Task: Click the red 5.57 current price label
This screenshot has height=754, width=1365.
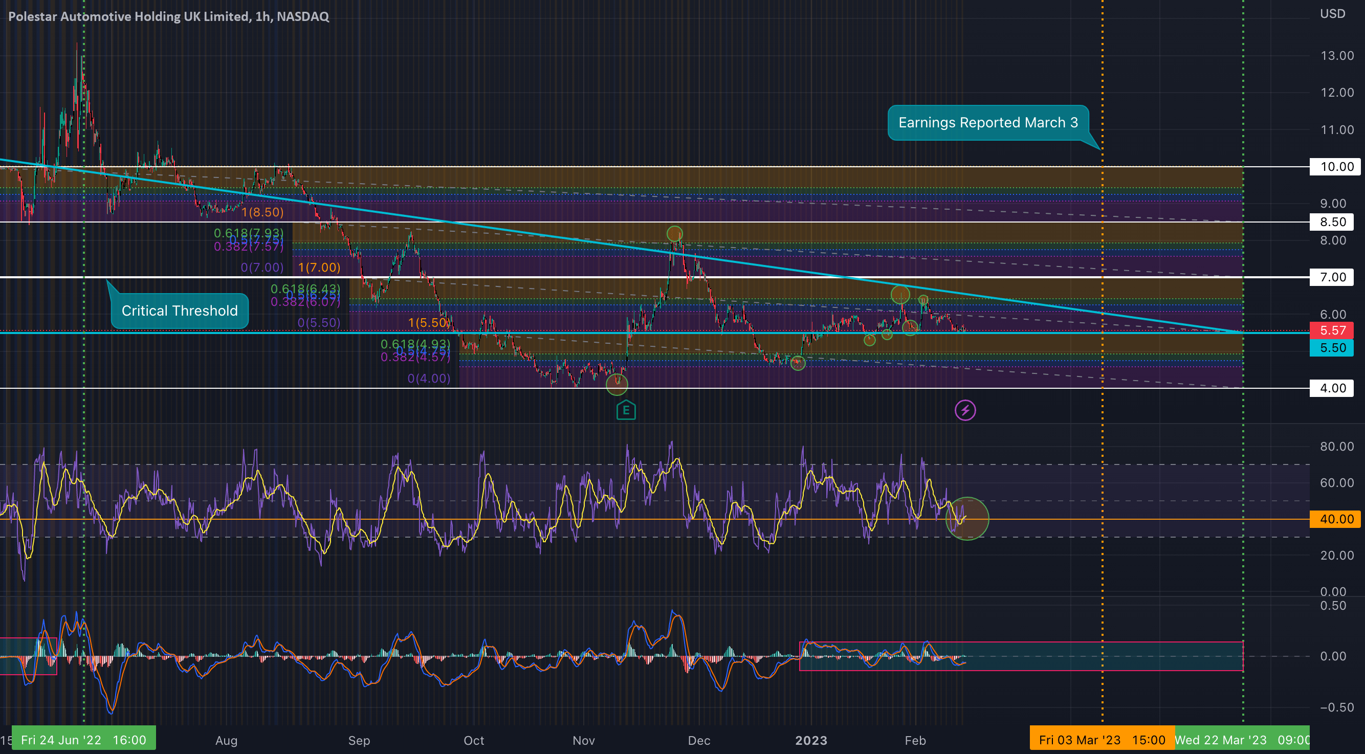Action: coord(1332,330)
